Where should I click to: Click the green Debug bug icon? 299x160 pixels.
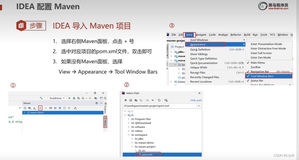[x=74, y=98]
